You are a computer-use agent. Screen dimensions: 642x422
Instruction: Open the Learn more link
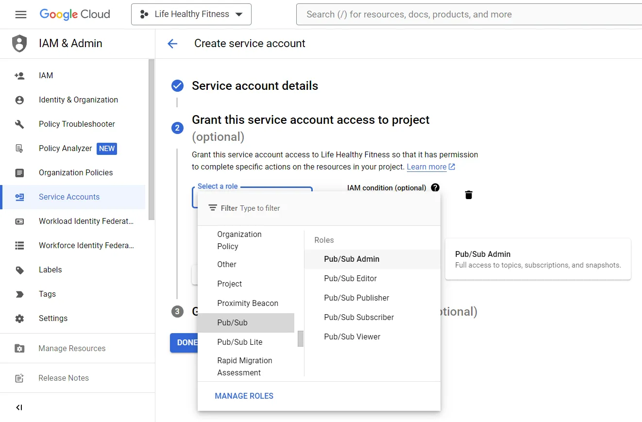coord(426,167)
